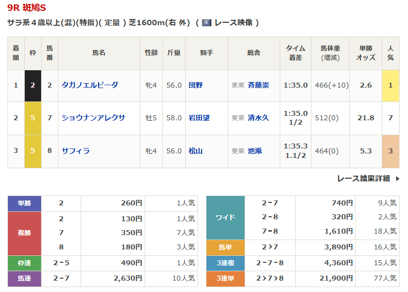
Task: Open jockey 松山 profile
Action: coord(196,151)
